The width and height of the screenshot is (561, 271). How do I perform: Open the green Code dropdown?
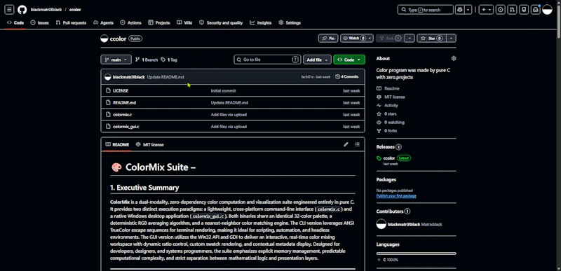349,60
